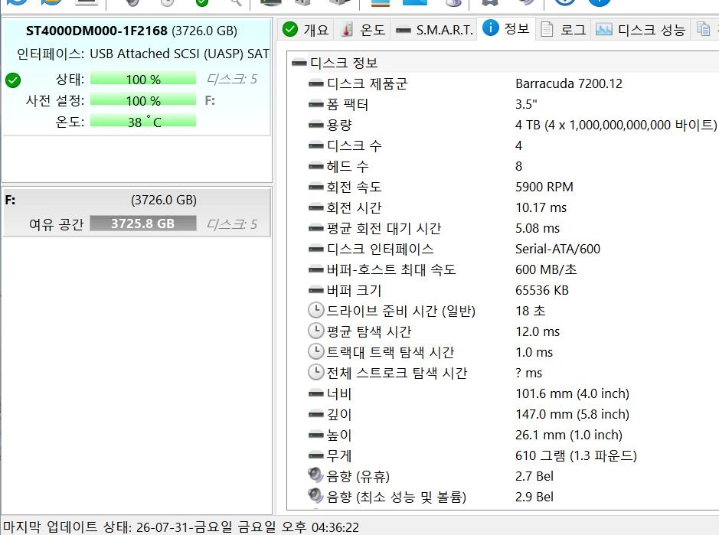Viewport: 719px width, 535px height.
Task: Click the 600 MB/초 value
Action: point(546,269)
